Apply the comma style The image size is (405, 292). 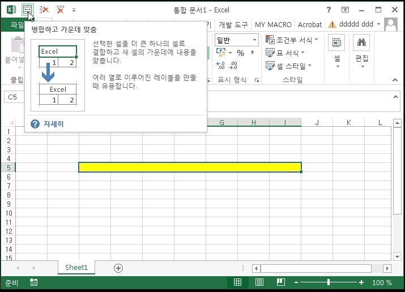pyautogui.click(x=252, y=53)
